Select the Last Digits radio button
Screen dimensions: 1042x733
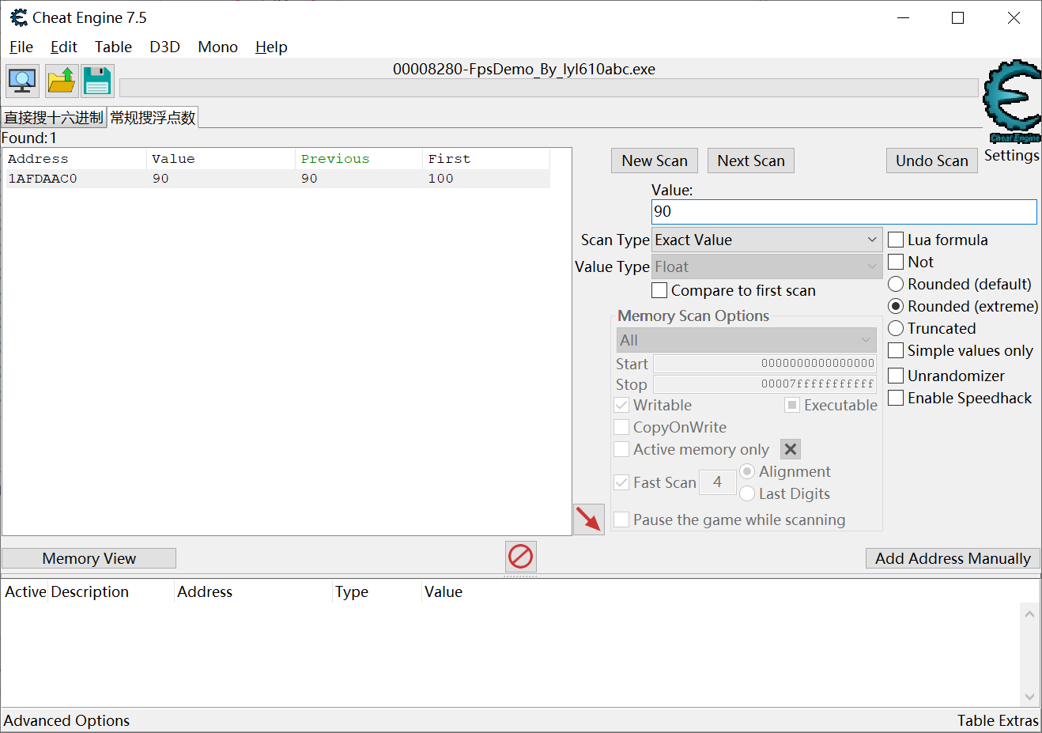(747, 493)
